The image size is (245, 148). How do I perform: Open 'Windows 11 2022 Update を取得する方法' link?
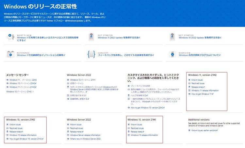(x=119, y=38)
